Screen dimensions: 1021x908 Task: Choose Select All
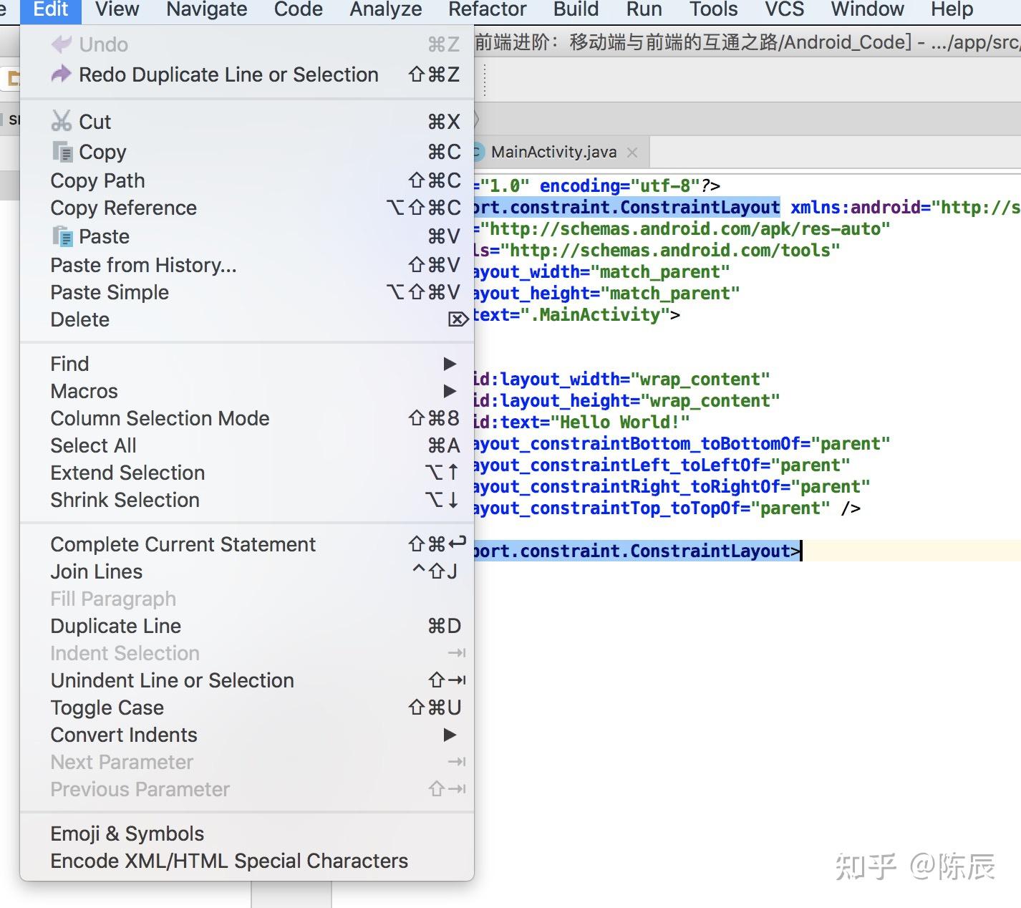click(x=247, y=445)
